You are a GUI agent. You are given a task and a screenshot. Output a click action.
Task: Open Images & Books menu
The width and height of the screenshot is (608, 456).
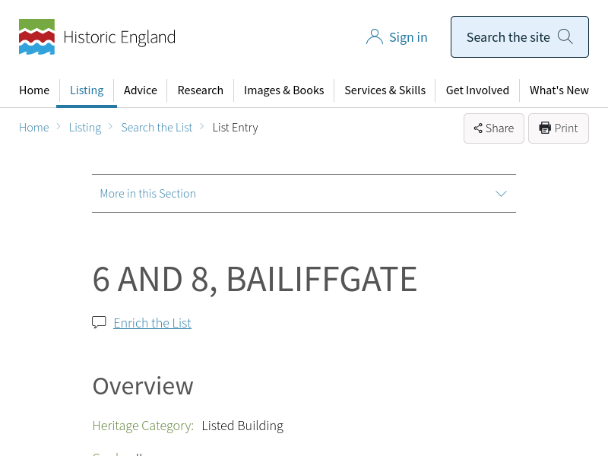(x=283, y=90)
